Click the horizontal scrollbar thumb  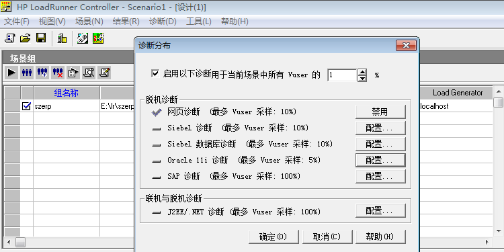tap(21, 242)
